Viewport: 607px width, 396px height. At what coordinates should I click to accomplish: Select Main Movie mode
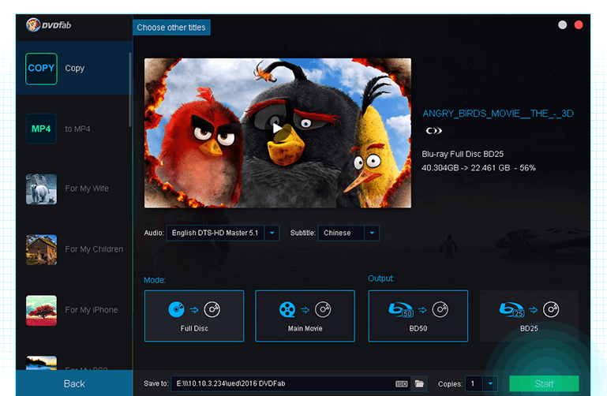click(305, 316)
